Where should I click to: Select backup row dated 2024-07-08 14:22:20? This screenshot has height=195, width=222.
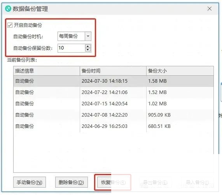point(114,115)
